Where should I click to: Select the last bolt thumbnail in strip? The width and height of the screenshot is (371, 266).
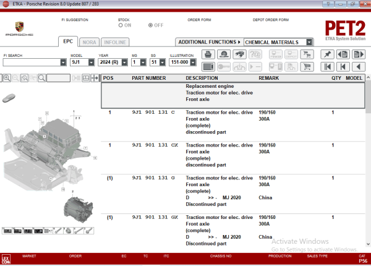(89, 231)
